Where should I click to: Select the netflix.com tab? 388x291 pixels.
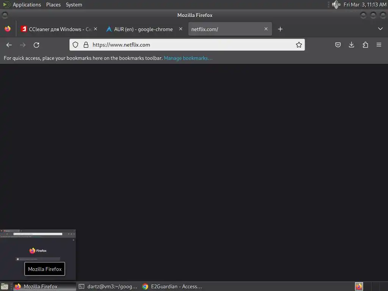[x=230, y=29]
